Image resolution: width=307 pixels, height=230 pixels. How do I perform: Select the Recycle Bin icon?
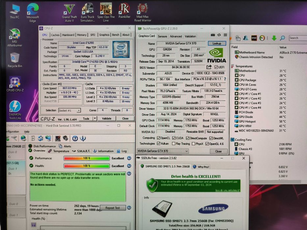point(15,60)
